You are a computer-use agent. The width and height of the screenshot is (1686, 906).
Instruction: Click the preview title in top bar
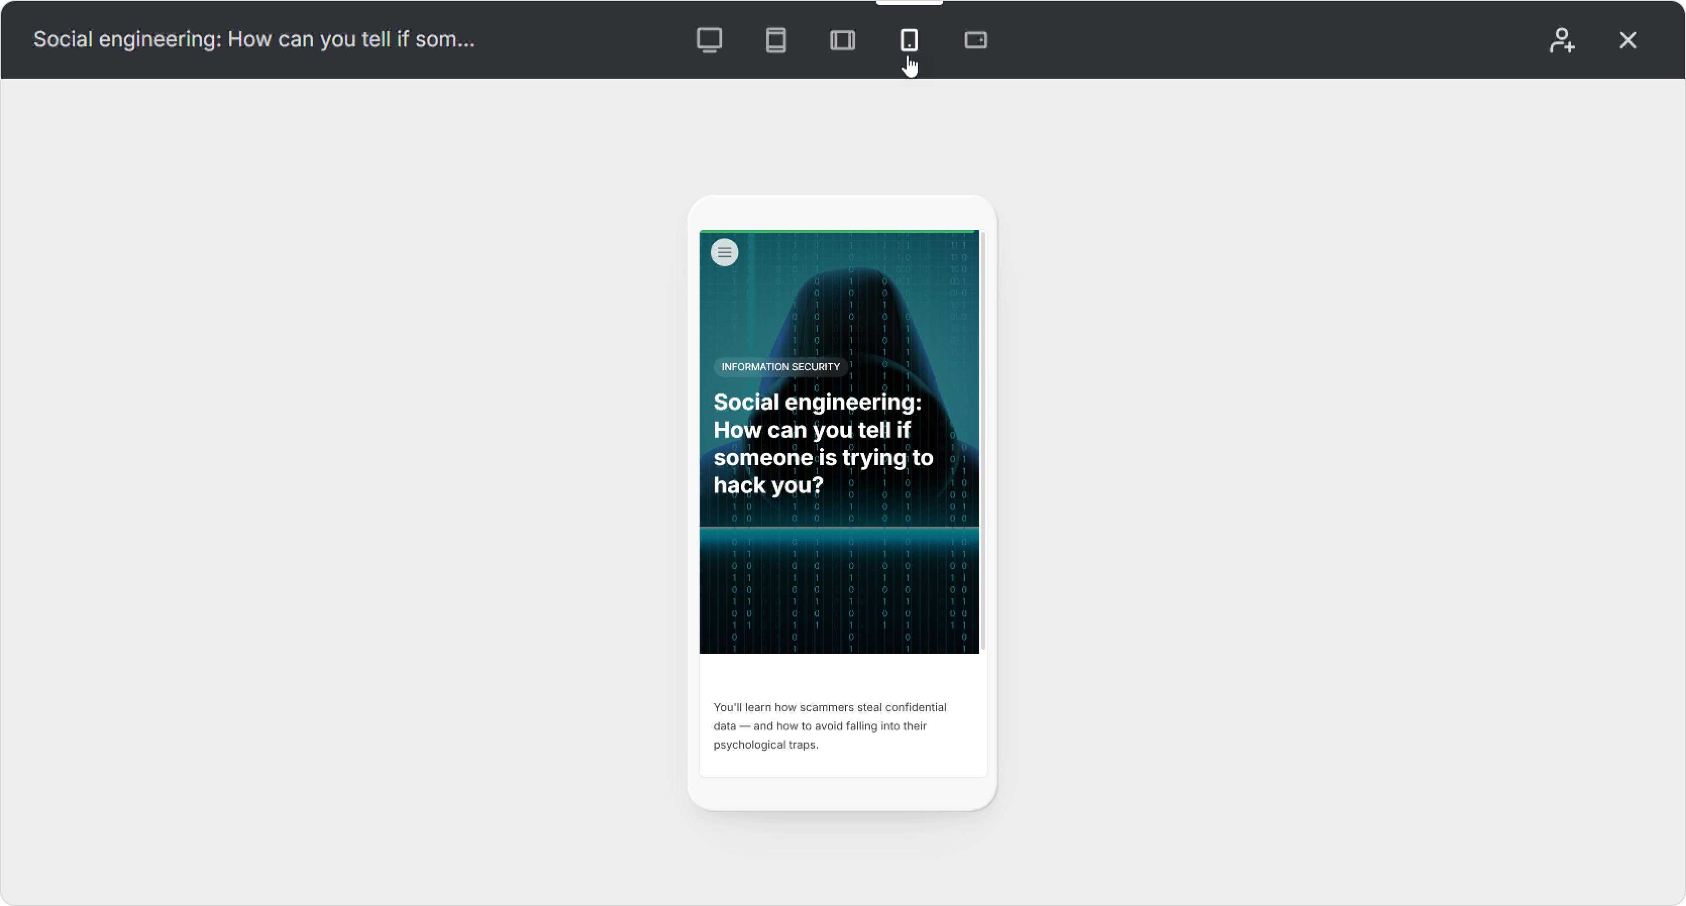pos(254,39)
